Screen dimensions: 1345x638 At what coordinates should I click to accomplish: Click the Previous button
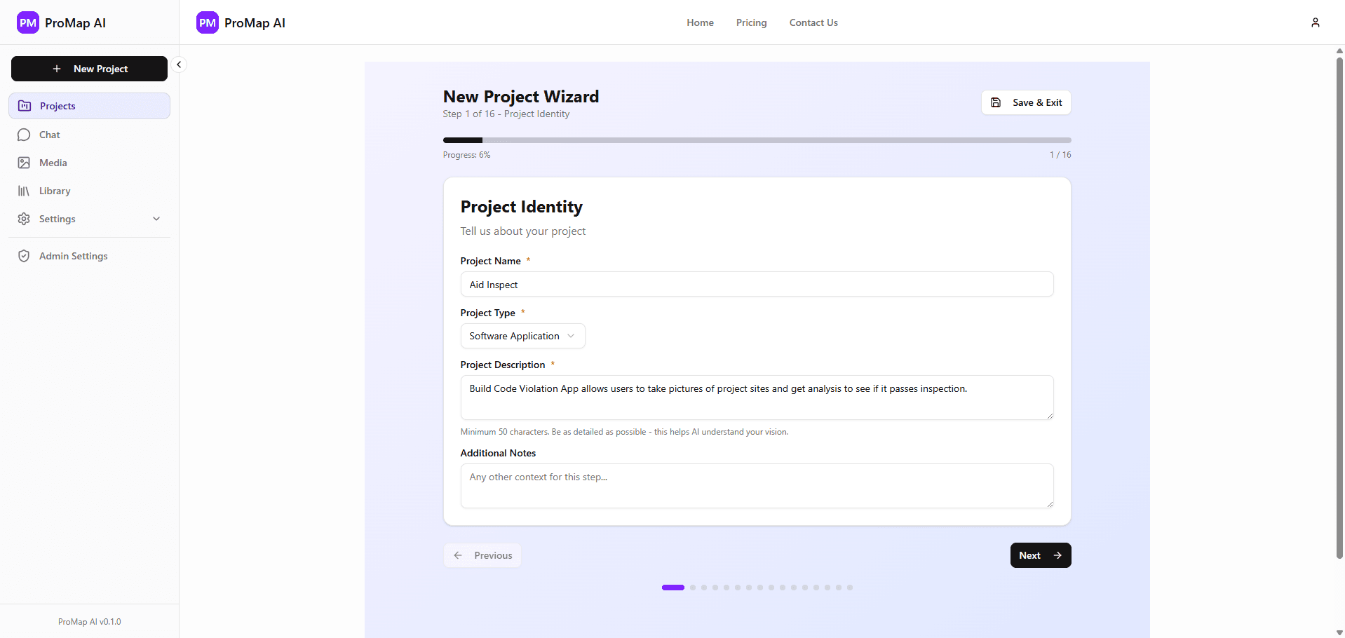pos(482,555)
